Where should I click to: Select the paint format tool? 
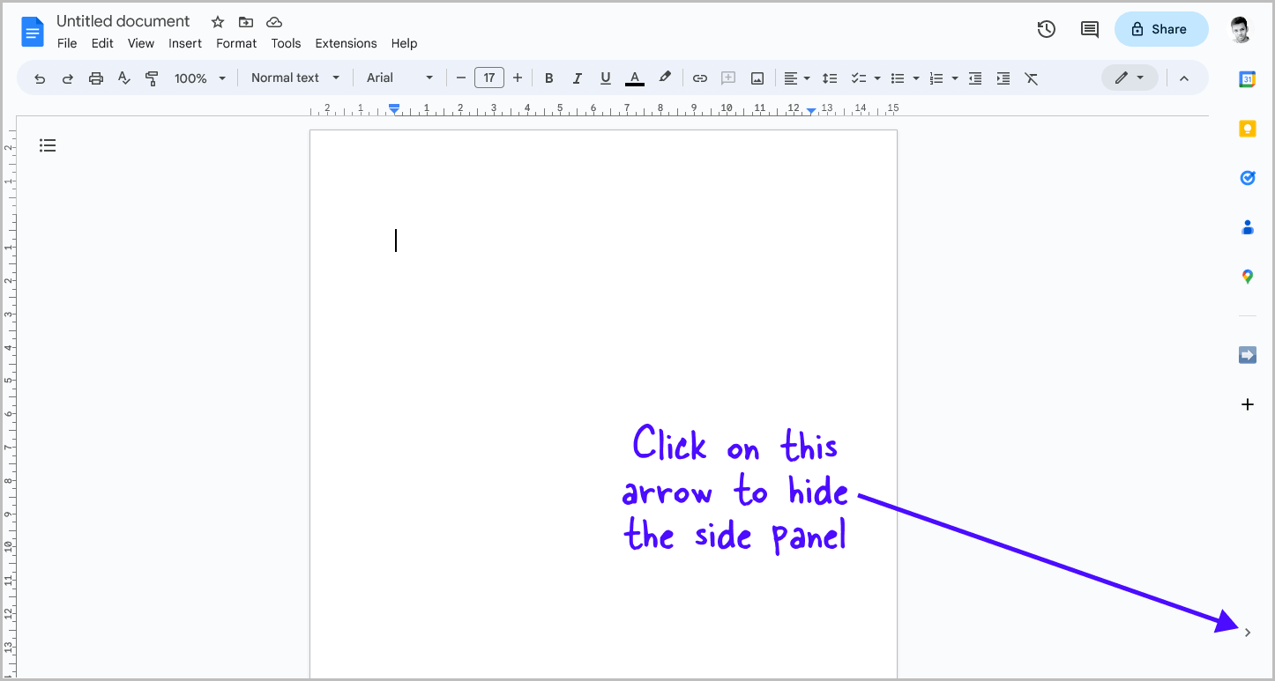(x=152, y=78)
